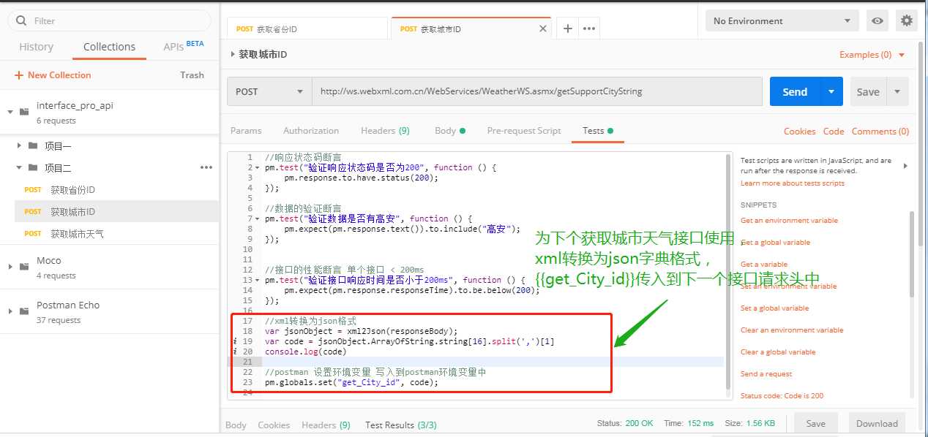Click the response Download button

(877, 424)
